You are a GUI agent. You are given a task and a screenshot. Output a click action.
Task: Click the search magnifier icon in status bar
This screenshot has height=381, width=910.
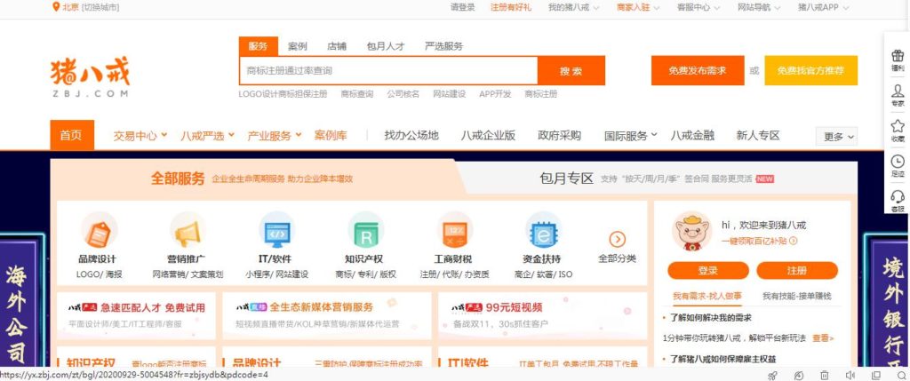(903, 375)
